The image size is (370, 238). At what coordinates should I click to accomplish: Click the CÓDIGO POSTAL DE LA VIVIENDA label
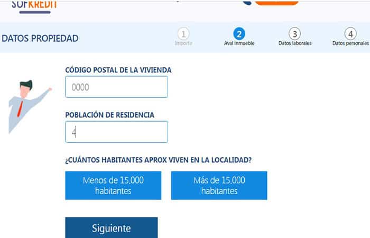[x=118, y=70]
